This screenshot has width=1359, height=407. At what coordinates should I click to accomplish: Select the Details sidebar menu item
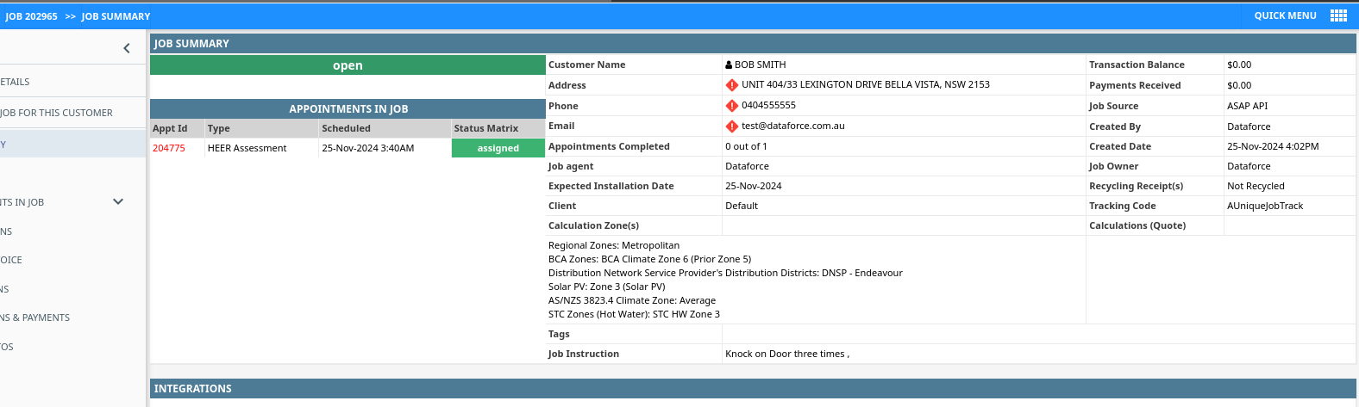(16, 82)
